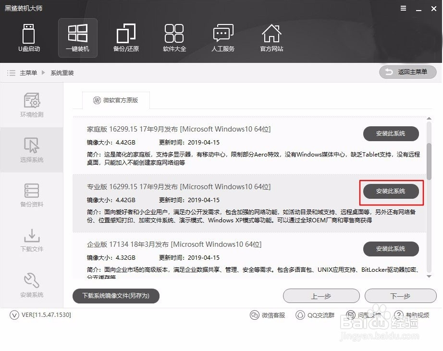Select 专业版 16299.15 title row

pyautogui.click(x=179, y=187)
